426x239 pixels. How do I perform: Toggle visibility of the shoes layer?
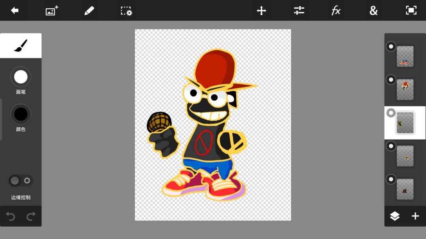tap(391, 46)
